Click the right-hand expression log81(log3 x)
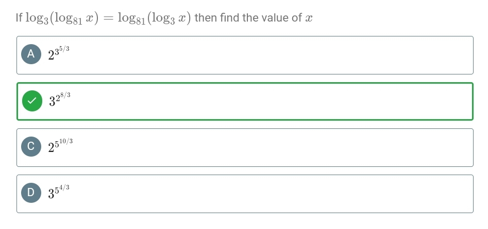This screenshot has height=229, width=488. 154,18
